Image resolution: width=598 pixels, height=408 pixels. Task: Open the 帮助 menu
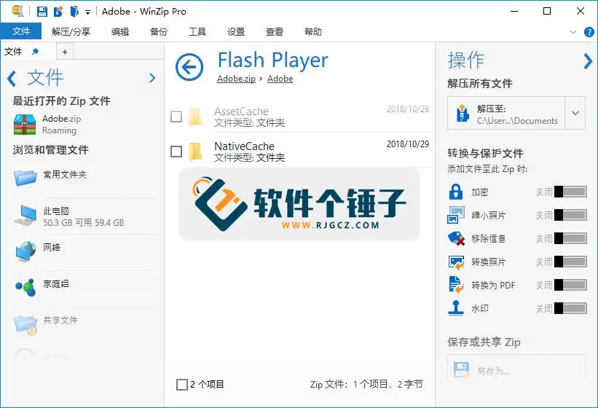pos(313,31)
